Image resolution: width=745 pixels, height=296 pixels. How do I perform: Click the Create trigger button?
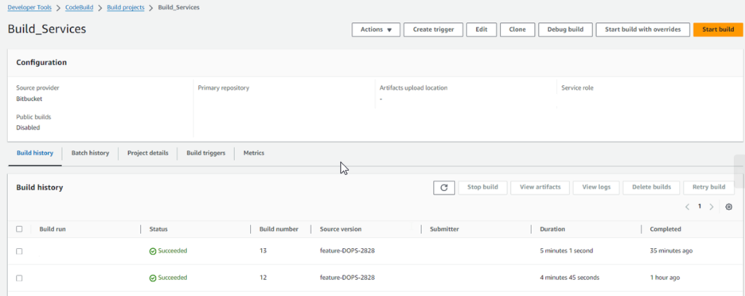click(x=433, y=29)
